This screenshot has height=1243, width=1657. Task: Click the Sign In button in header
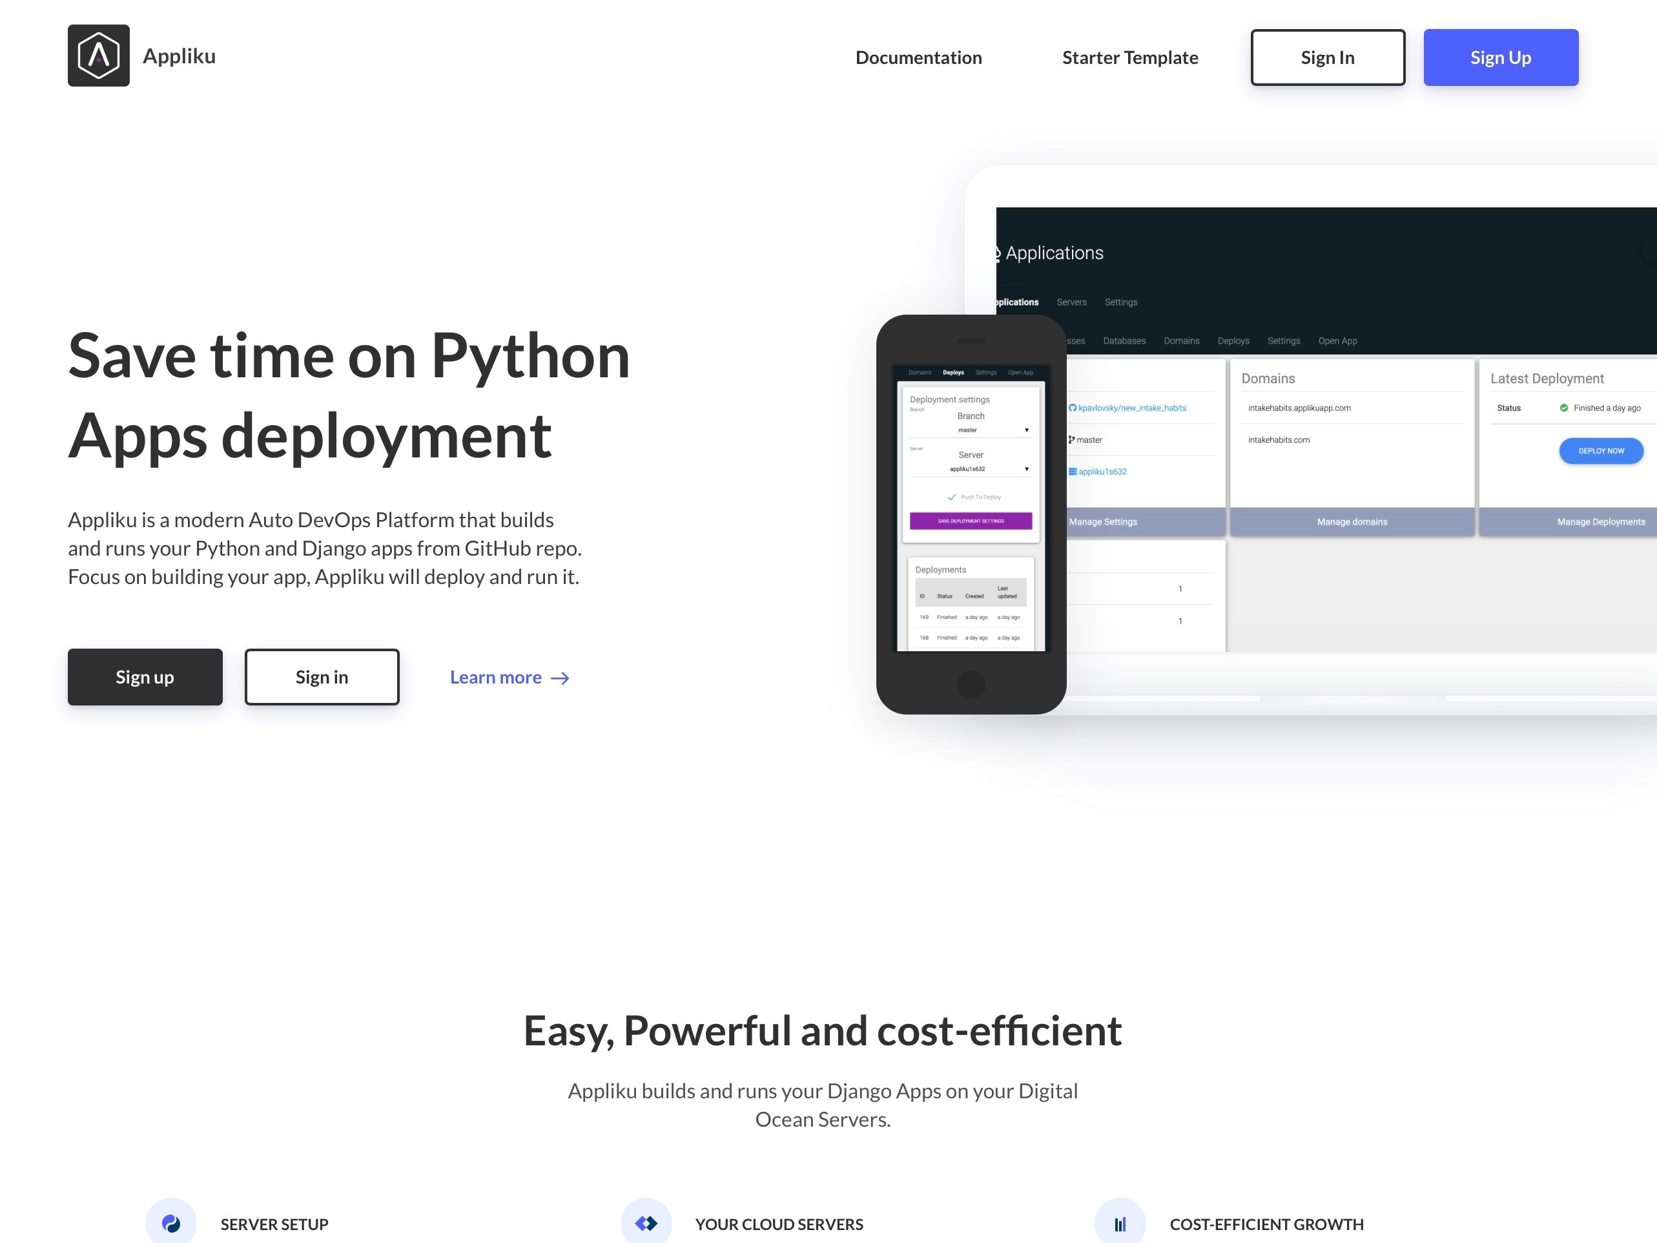tap(1328, 57)
